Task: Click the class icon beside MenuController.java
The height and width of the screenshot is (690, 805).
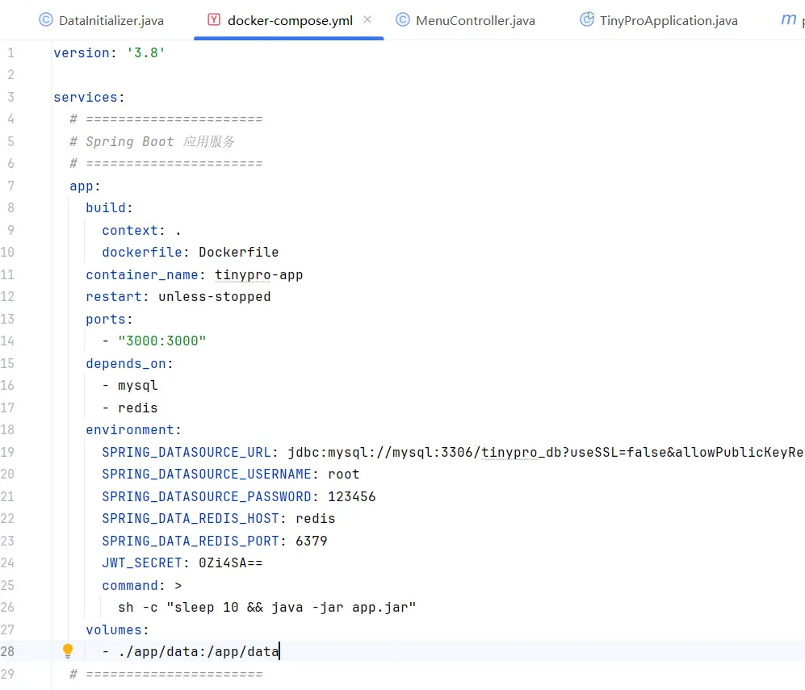Action: click(x=403, y=20)
